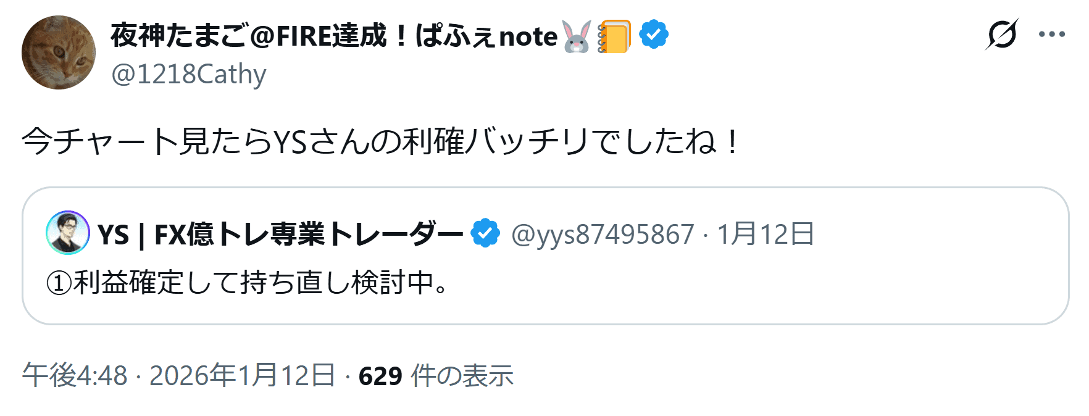Open the YS quoted author's avatar
1089x416 pixels.
click(x=68, y=233)
